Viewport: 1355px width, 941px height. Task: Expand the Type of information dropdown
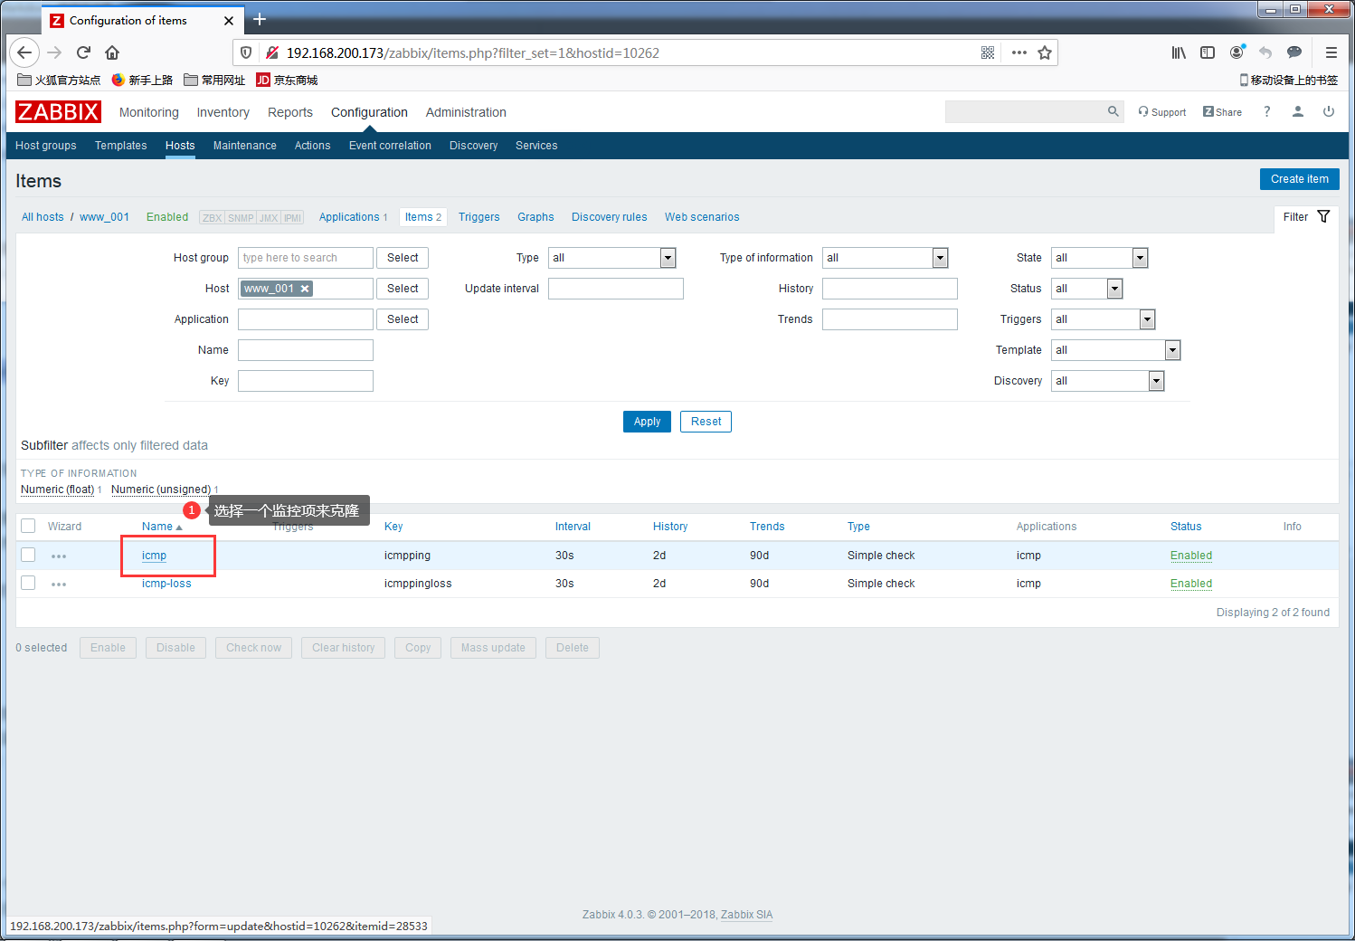point(886,258)
